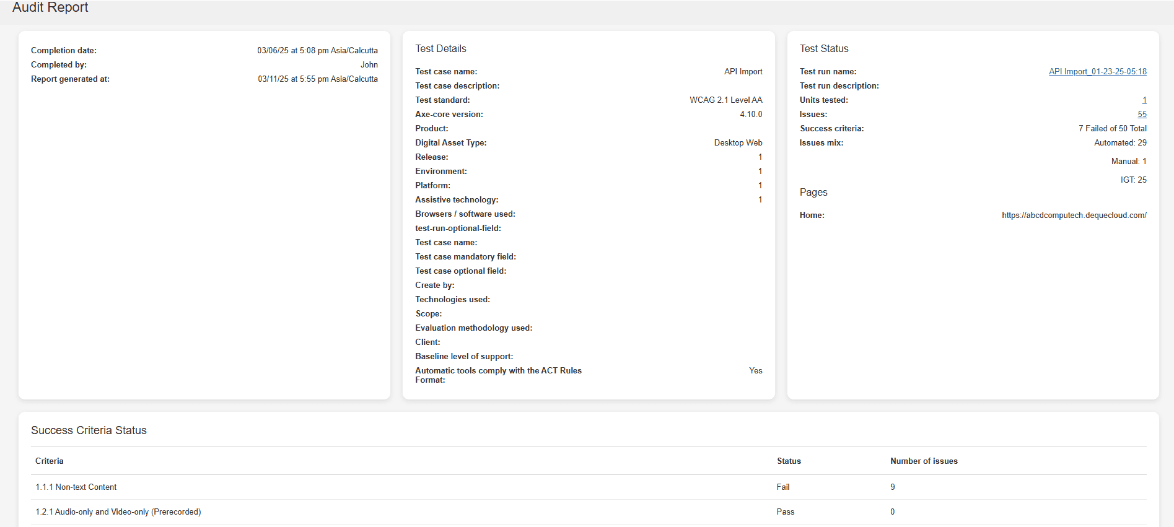
Task: Click the Completed by name John
Action: [x=369, y=65]
